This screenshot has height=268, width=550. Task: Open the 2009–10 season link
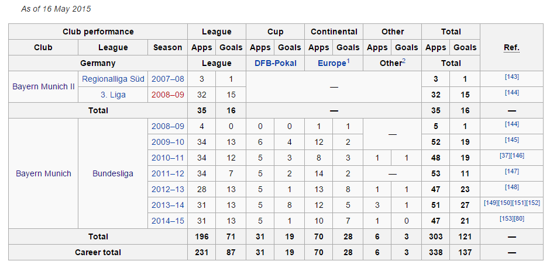point(167,142)
